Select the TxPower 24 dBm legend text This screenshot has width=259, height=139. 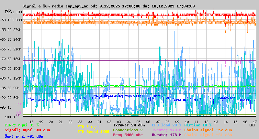(x=129, y=125)
